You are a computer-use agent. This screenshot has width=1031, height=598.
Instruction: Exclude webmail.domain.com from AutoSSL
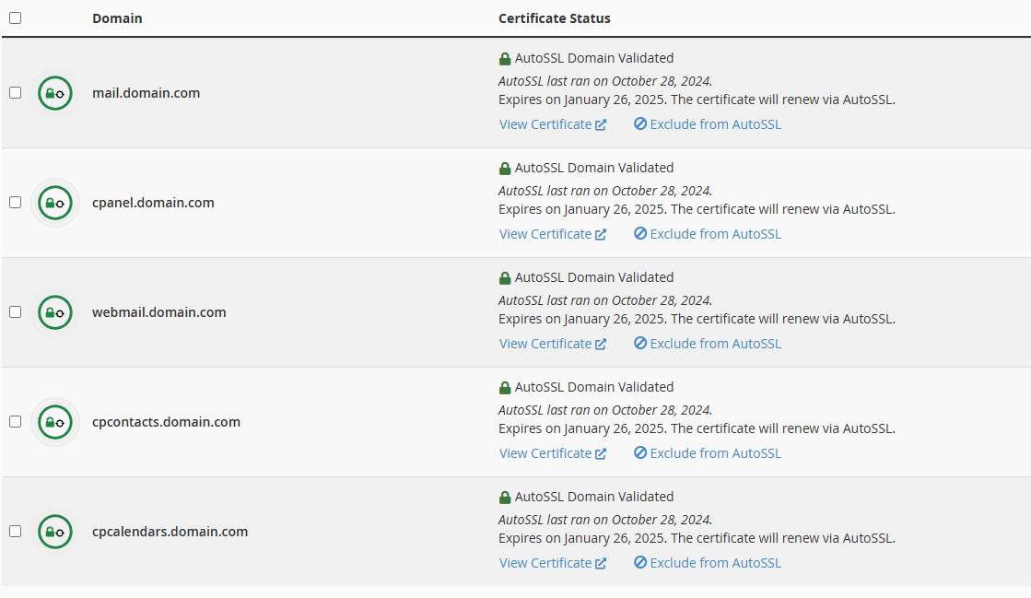pyautogui.click(x=707, y=344)
